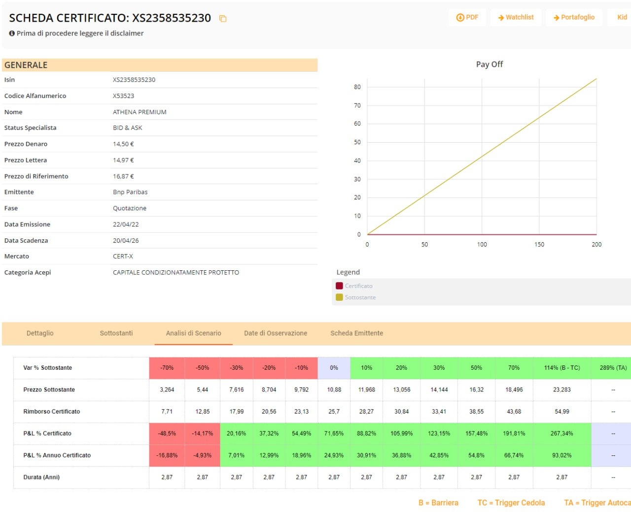The height and width of the screenshot is (513, 631).
Task: Click the Data Scadenza value 20/04/26
Action: click(126, 241)
